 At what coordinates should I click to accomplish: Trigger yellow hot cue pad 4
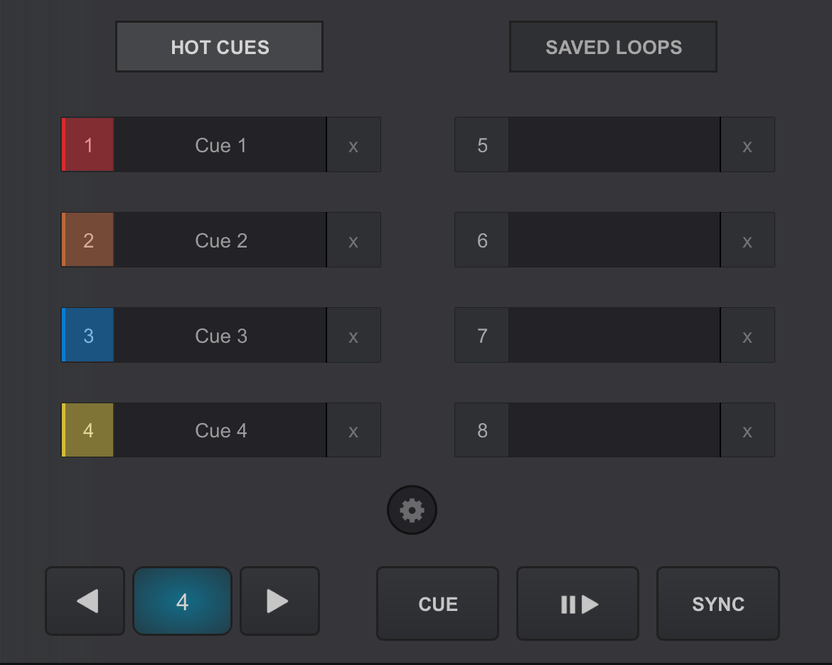[88, 430]
